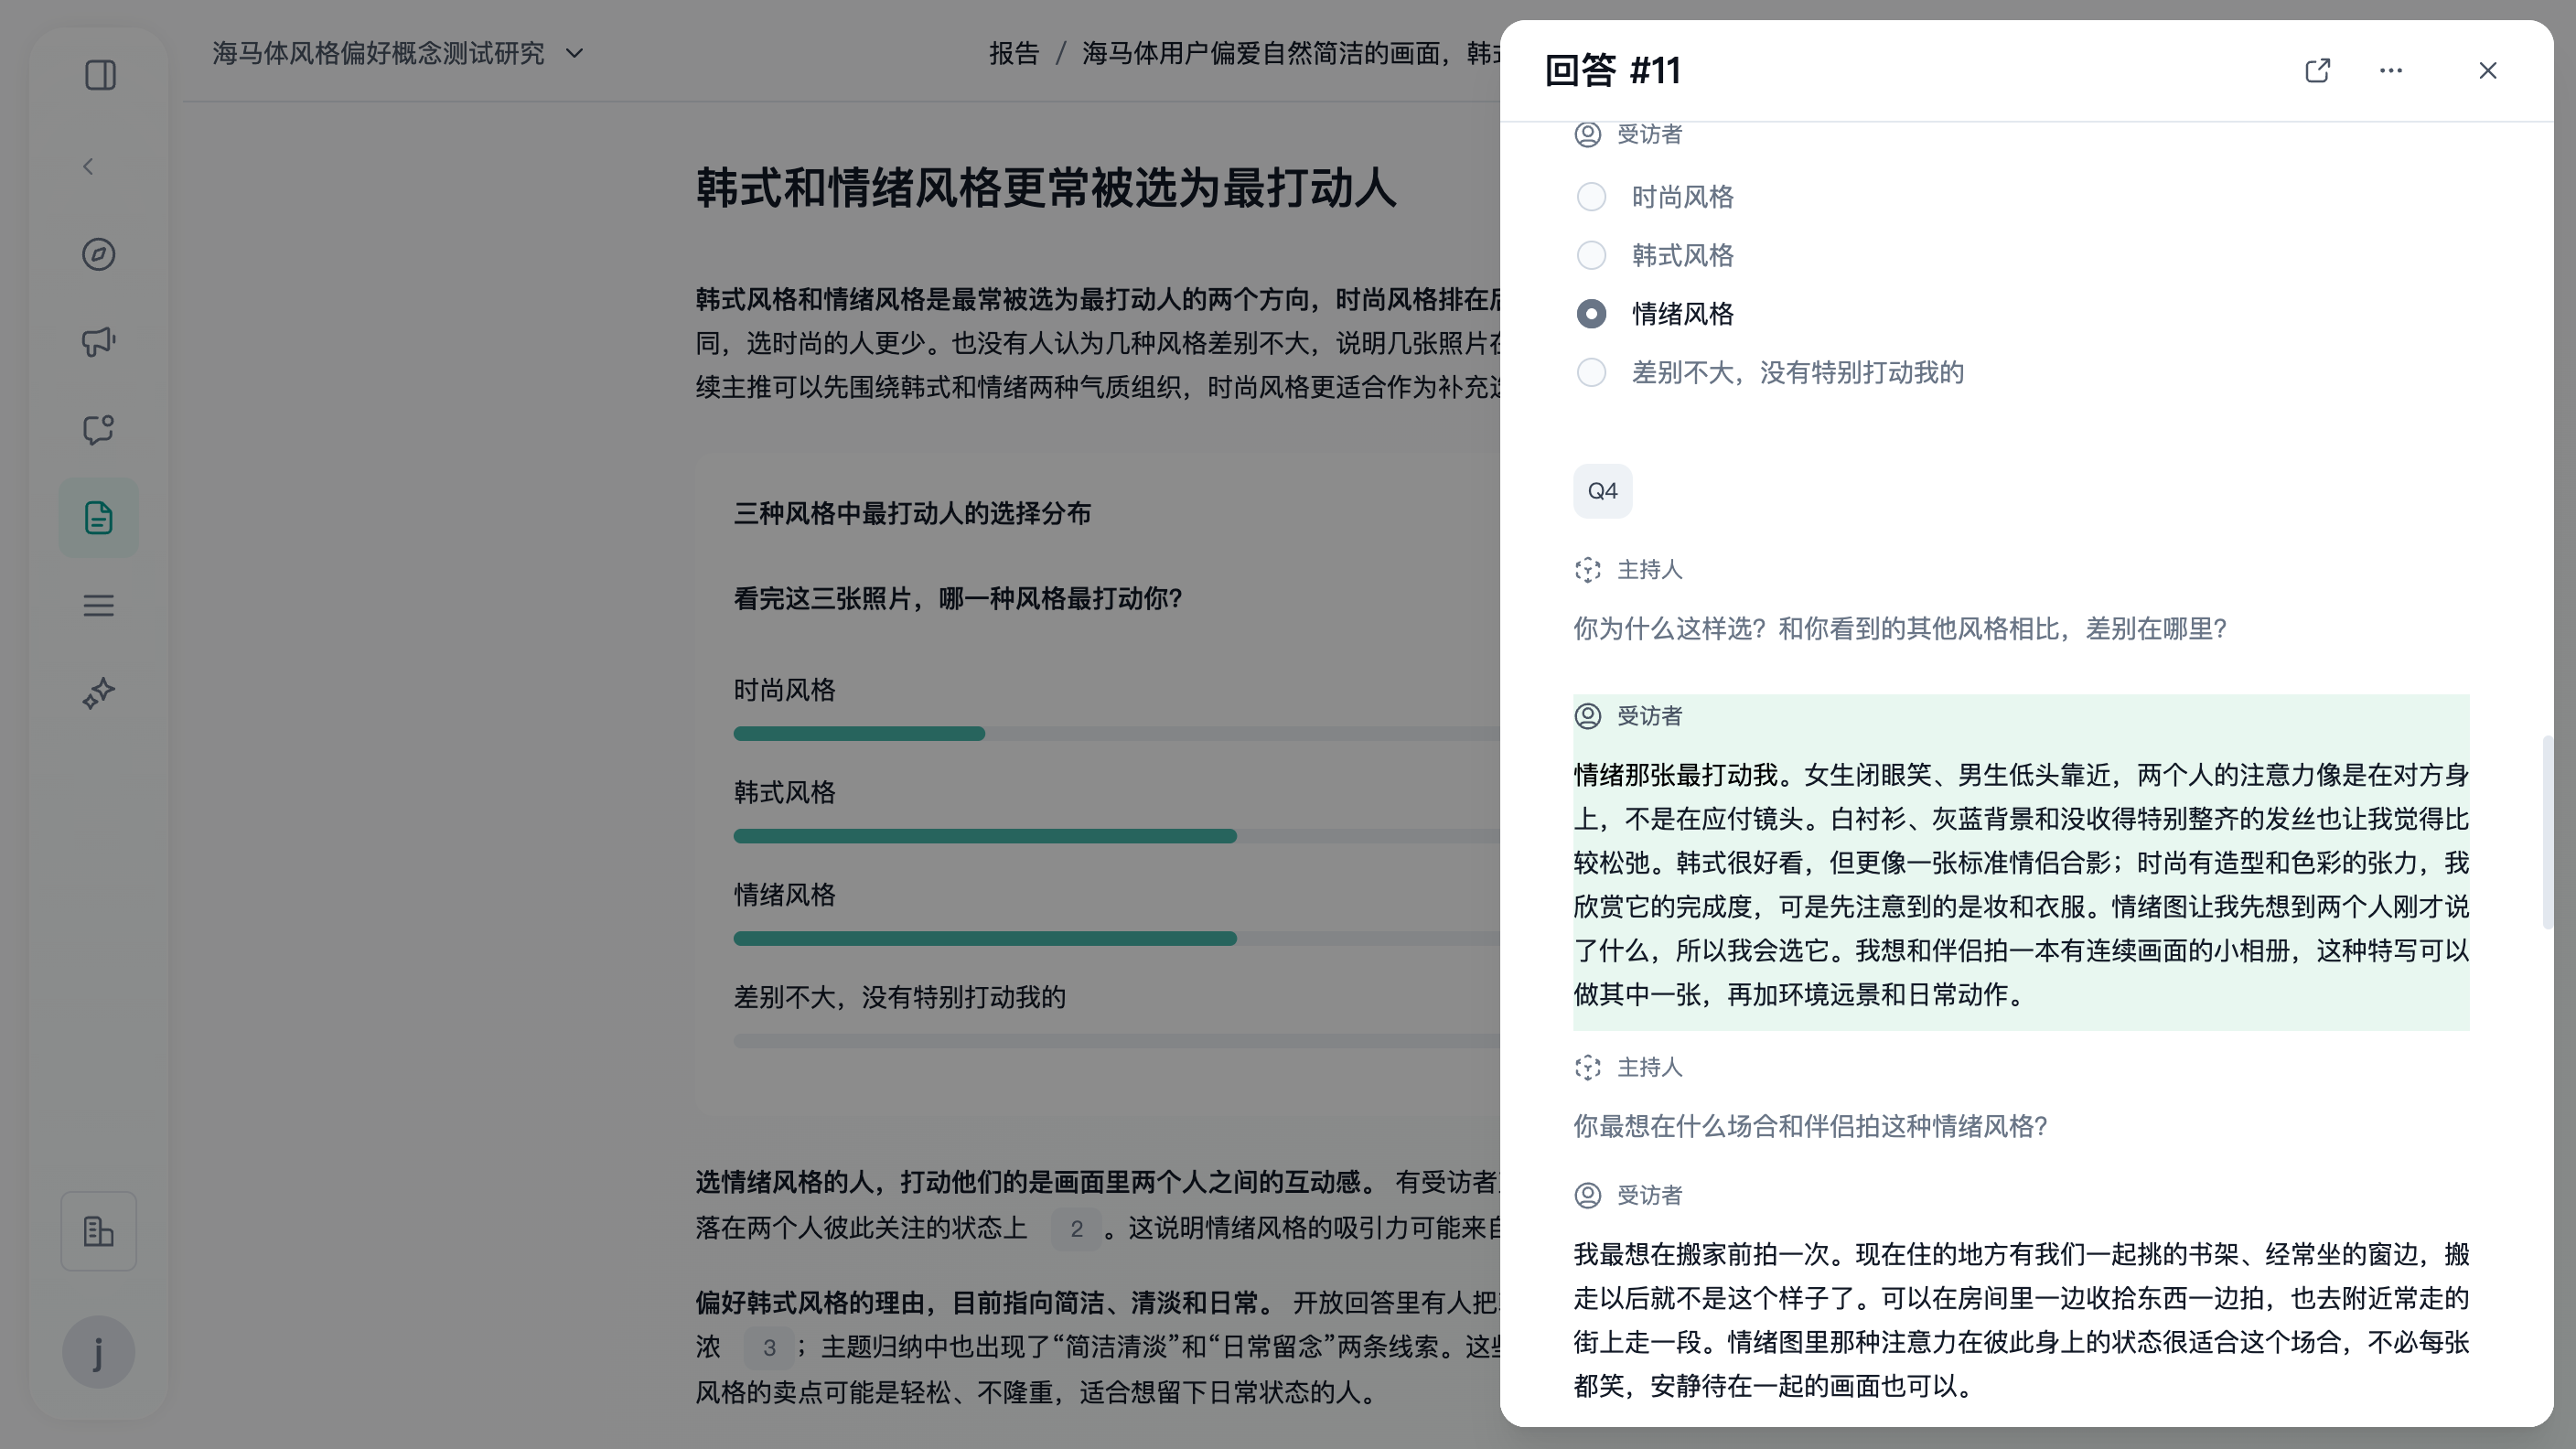Open response #11 in a new window

[x=2318, y=70]
